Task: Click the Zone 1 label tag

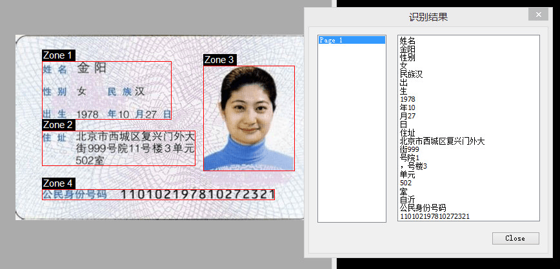Action: pos(58,55)
